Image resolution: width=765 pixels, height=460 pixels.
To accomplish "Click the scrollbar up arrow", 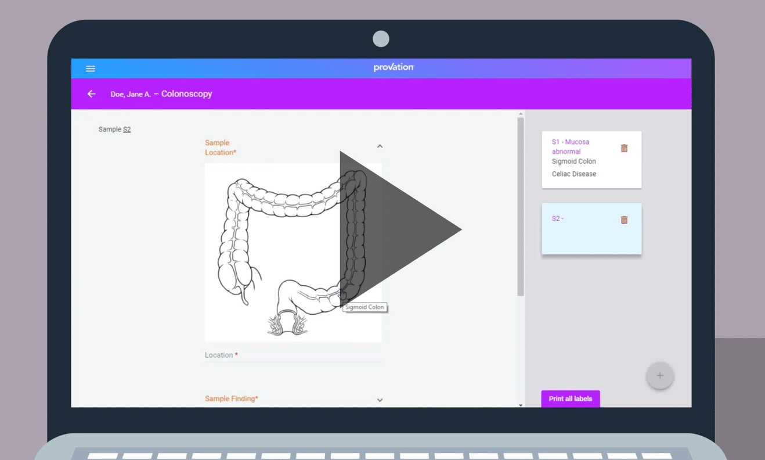I will click(521, 114).
